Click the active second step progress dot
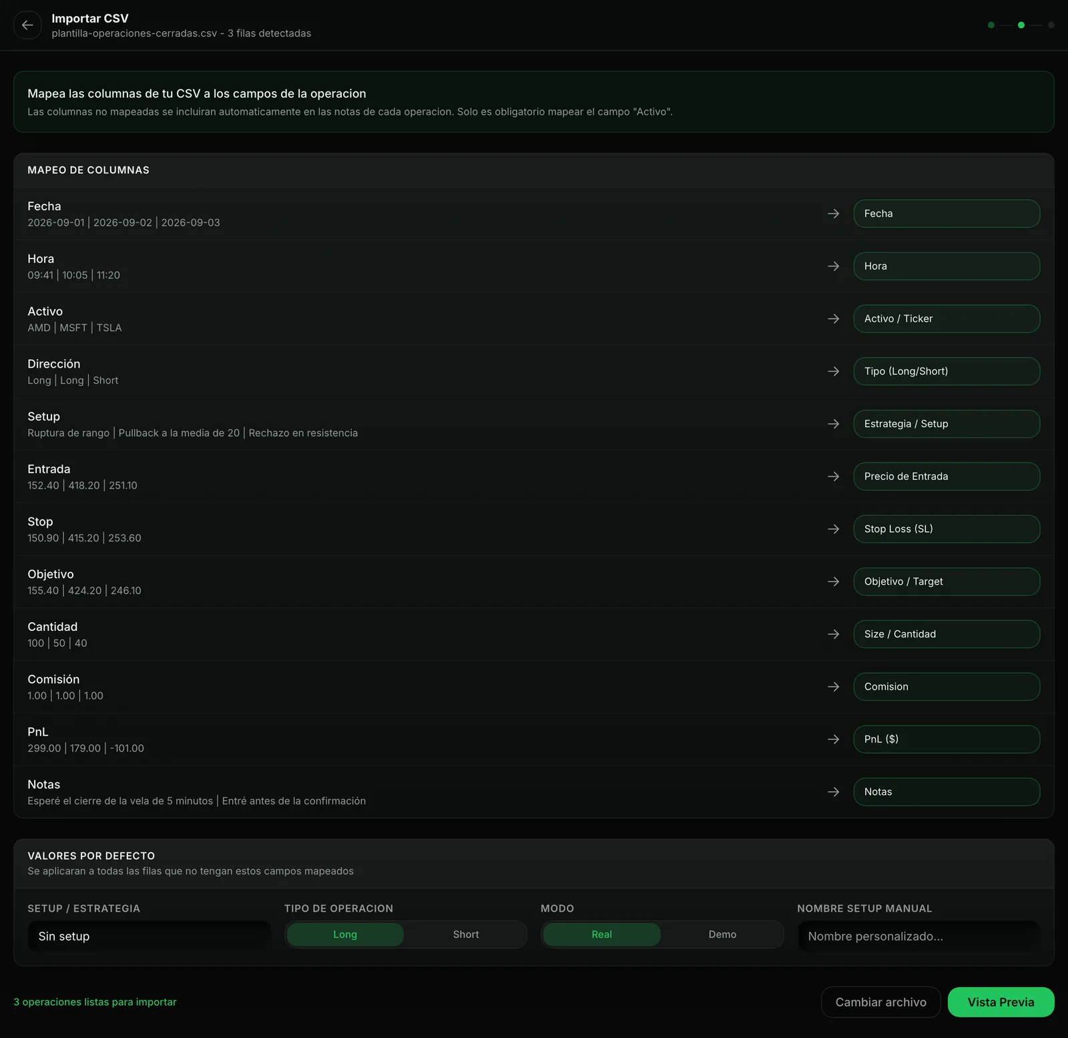 click(x=1021, y=25)
